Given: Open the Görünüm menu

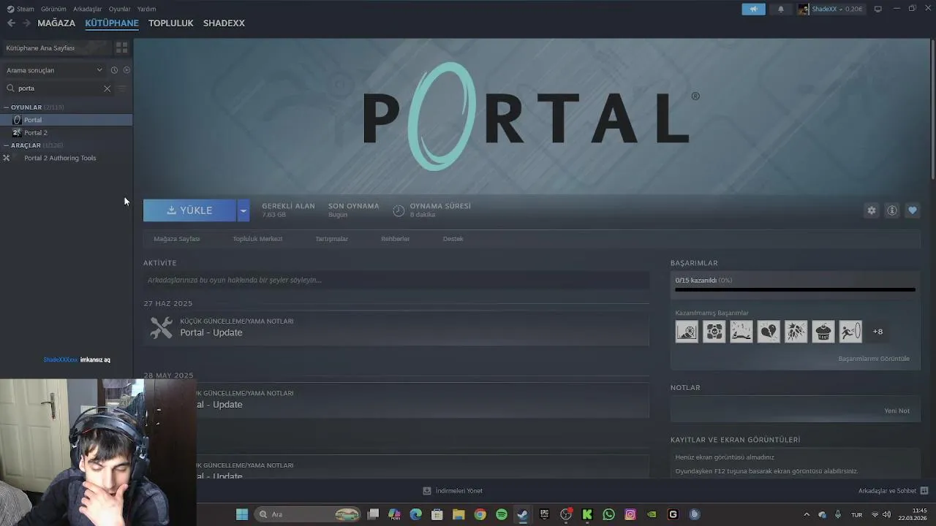Looking at the screenshot, I should click(53, 9).
